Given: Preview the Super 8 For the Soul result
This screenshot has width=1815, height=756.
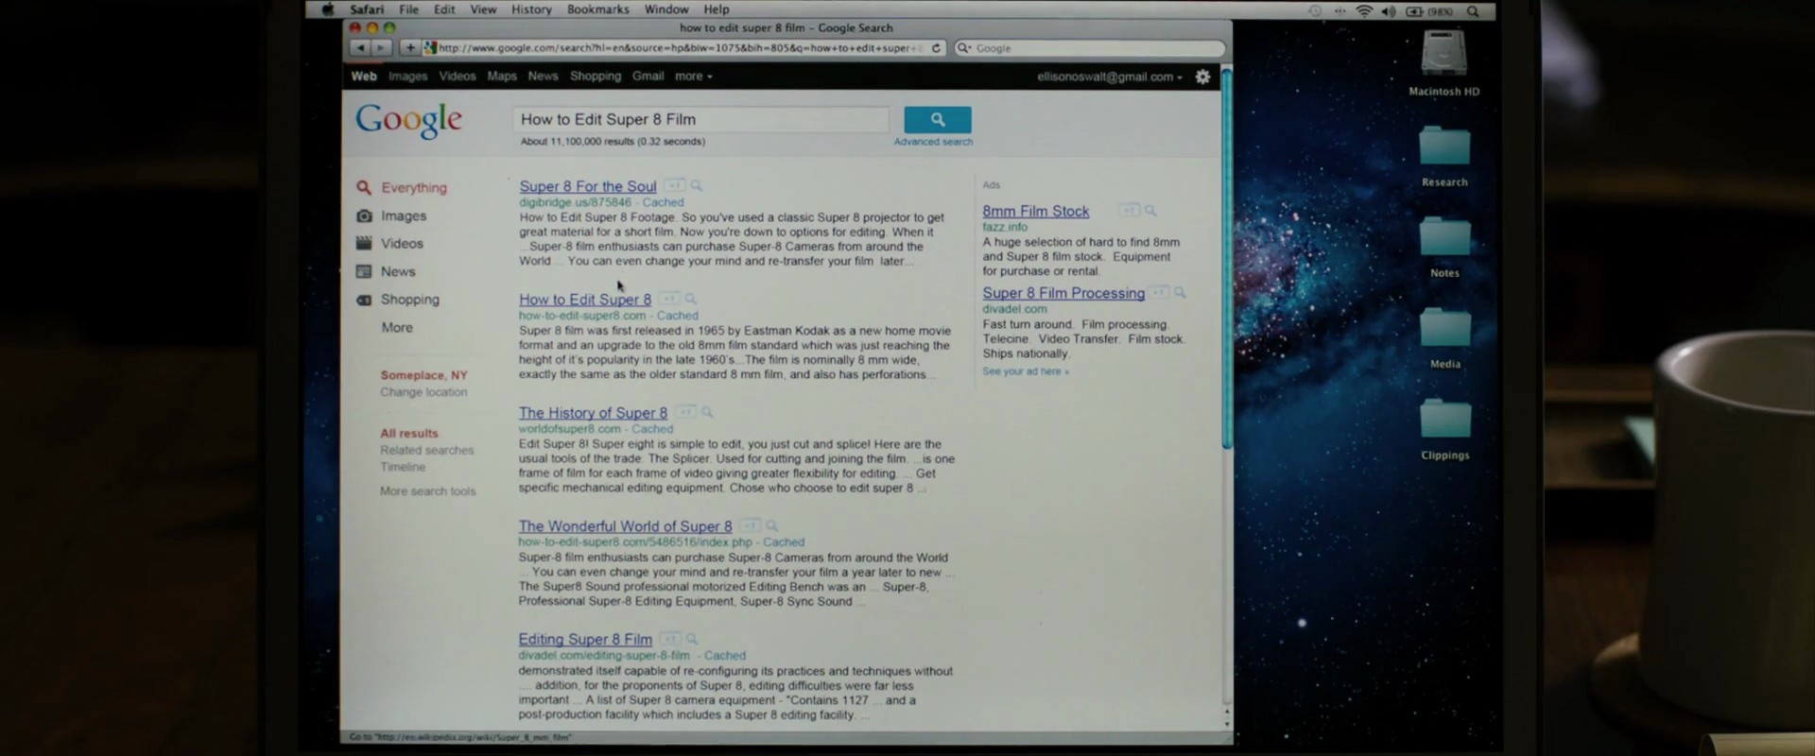Looking at the screenshot, I should pos(696,185).
